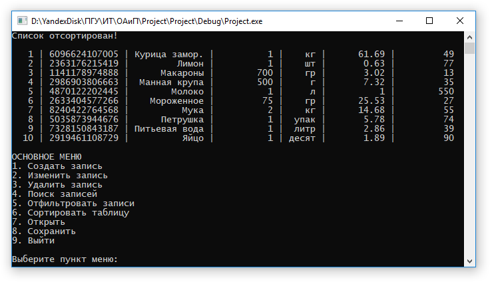The width and height of the screenshot is (490, 282).
Task: Click the window title path text
Action: click(x=147, y=21)
